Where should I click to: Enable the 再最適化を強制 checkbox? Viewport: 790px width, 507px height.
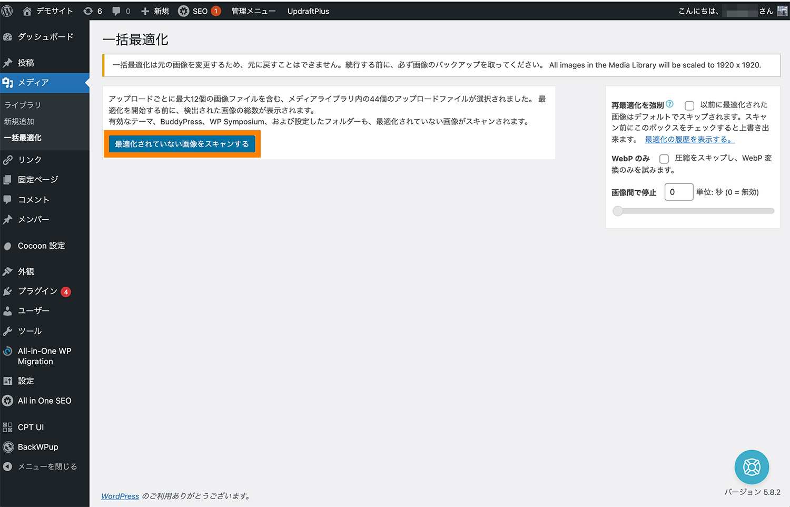pyautogui.click(x=689, y=105)
